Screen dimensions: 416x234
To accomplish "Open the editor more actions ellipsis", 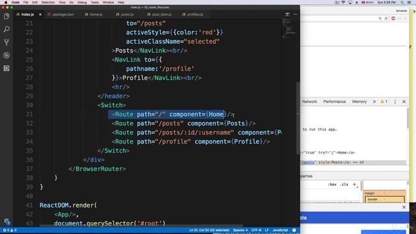I will click(296, 14).
